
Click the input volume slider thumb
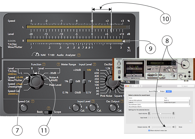(160, 113)
